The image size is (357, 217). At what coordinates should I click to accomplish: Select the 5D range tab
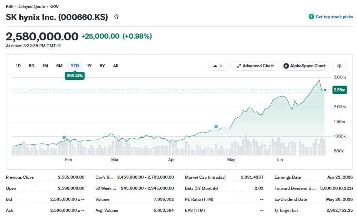(32, 66)
